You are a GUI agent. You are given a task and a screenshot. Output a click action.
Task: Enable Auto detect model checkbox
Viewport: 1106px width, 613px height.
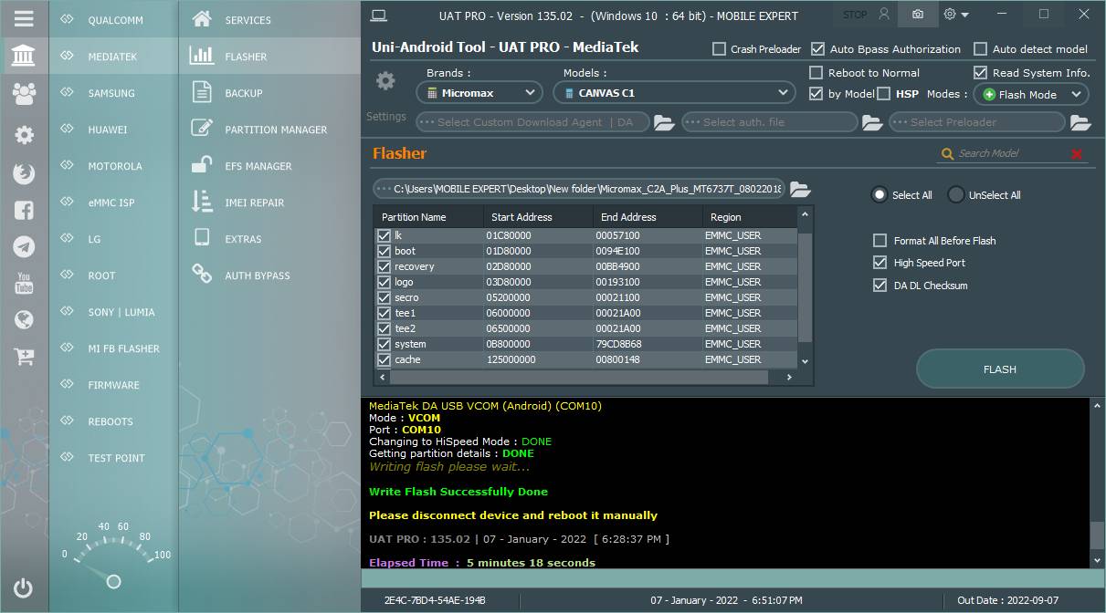coord(980,49)
